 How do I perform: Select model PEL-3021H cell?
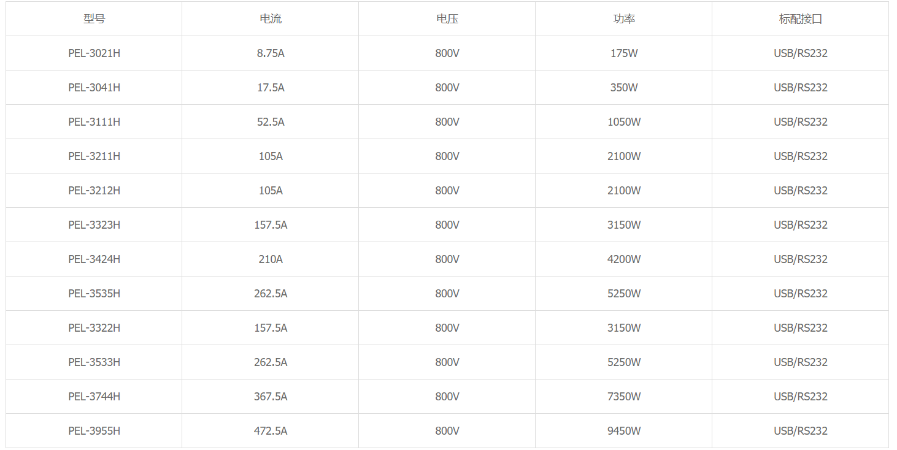tap(94, 53)
